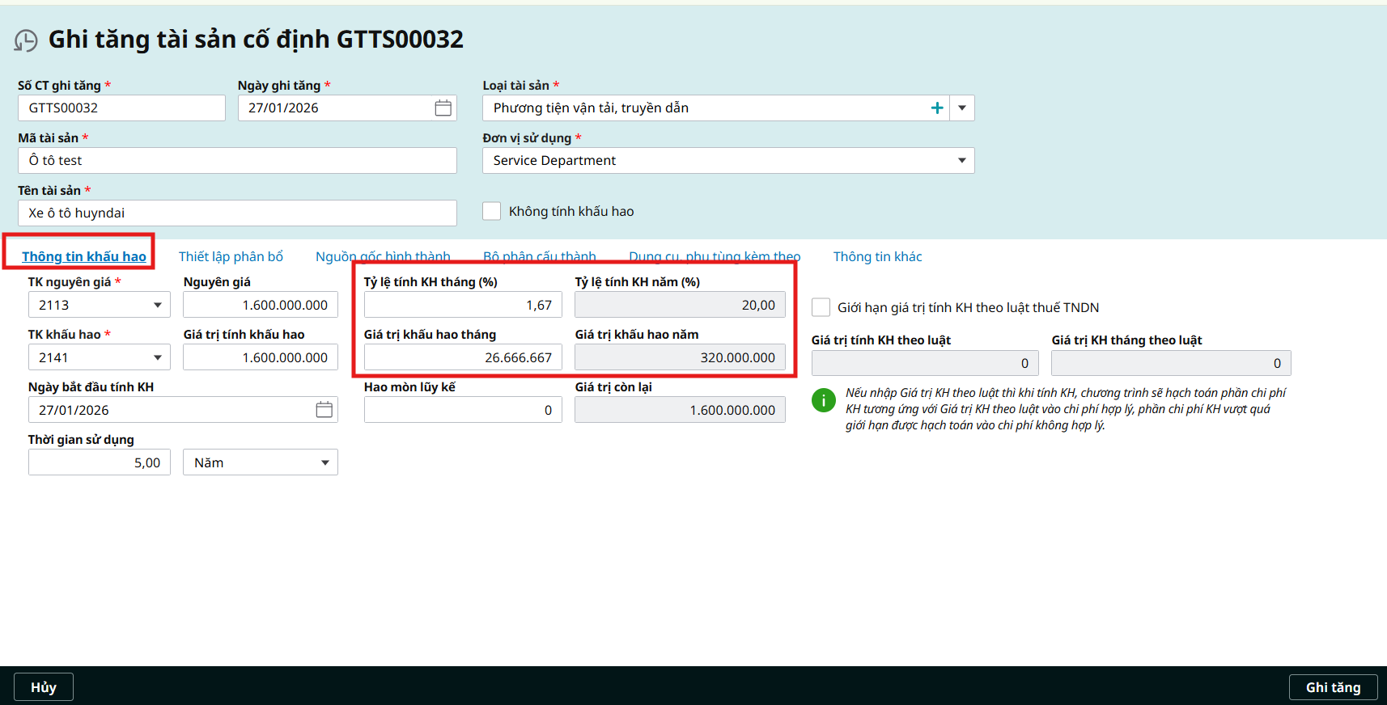Open the TK khấu hao account dropdown
This screenshot has height=705, width=1387.
point(158,358)
